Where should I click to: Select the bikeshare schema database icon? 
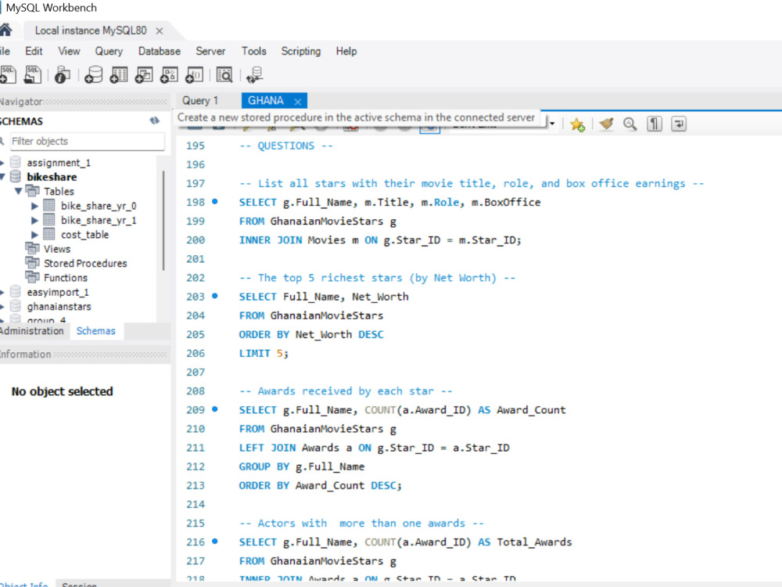16,176
